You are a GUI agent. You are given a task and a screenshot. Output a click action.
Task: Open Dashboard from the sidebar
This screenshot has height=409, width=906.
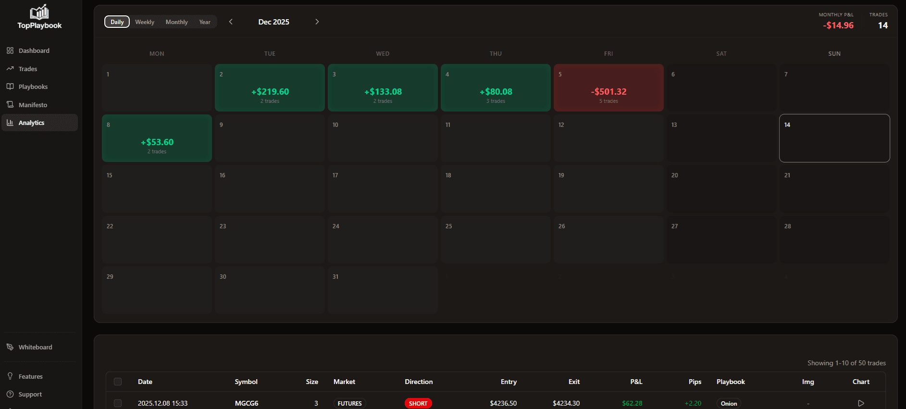pos(39,50)
